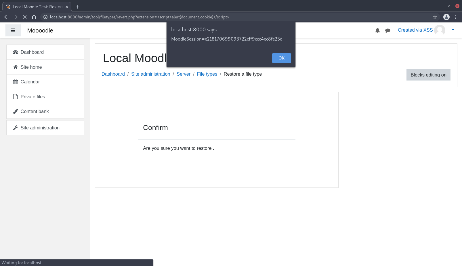Follow the Dashboard breadcrumb link
The width and height of the screenshot is (462, 266).
(113, 74)
